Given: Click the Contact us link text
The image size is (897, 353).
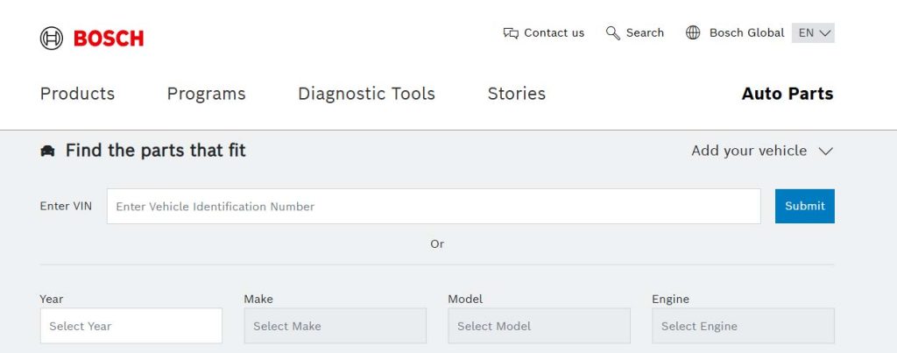Looking at the screenshot, I should coord(554,33).
